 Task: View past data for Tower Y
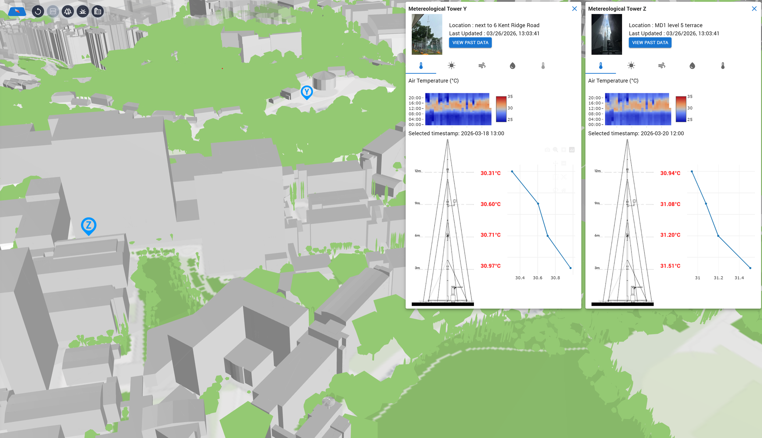pyautogui.click(x=470, y=43)
